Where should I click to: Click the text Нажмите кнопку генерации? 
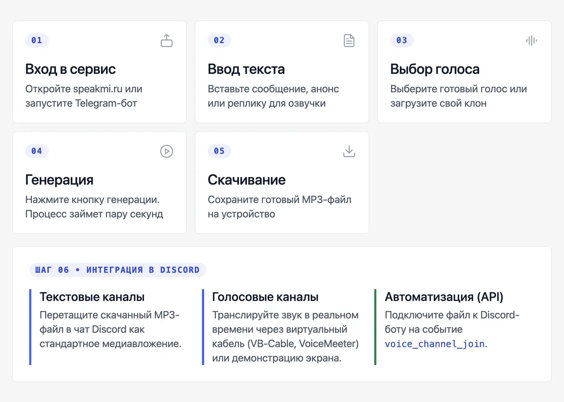(x=92, y=200)
